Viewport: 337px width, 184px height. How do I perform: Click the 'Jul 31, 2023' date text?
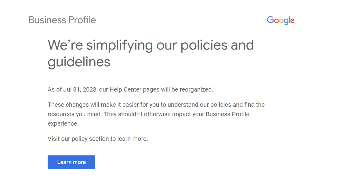(x=79, y=89)
